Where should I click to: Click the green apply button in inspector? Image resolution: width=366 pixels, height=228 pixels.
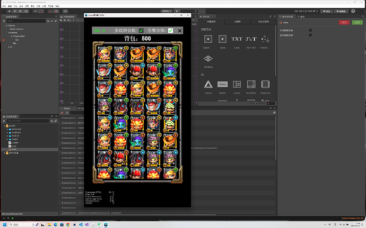(358, 22)
